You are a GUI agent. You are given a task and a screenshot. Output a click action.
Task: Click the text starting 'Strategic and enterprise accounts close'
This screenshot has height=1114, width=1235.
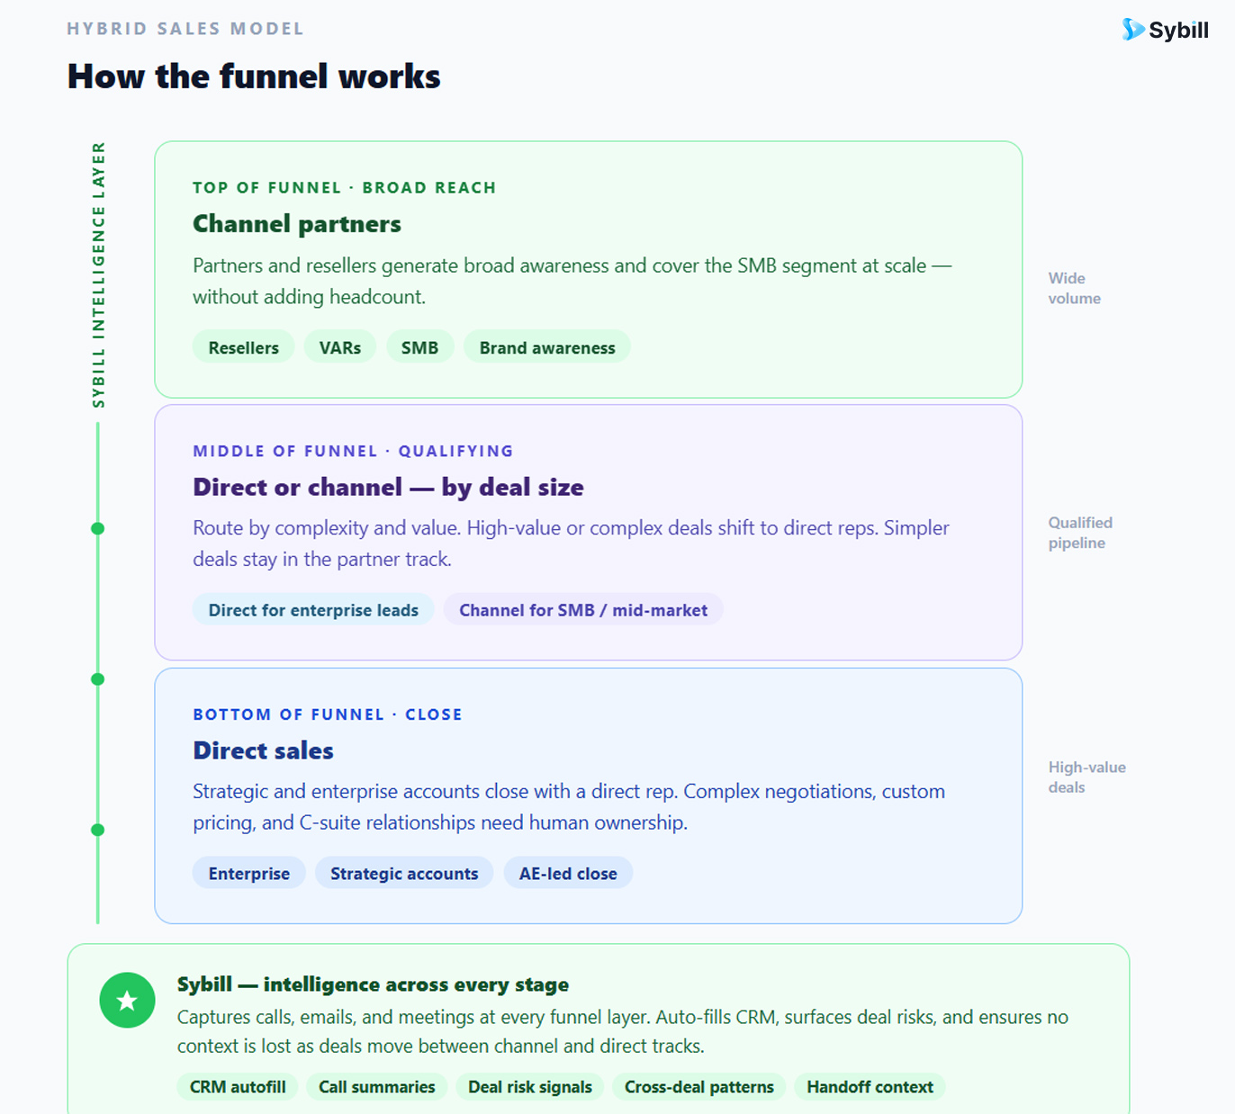(569, 807)
